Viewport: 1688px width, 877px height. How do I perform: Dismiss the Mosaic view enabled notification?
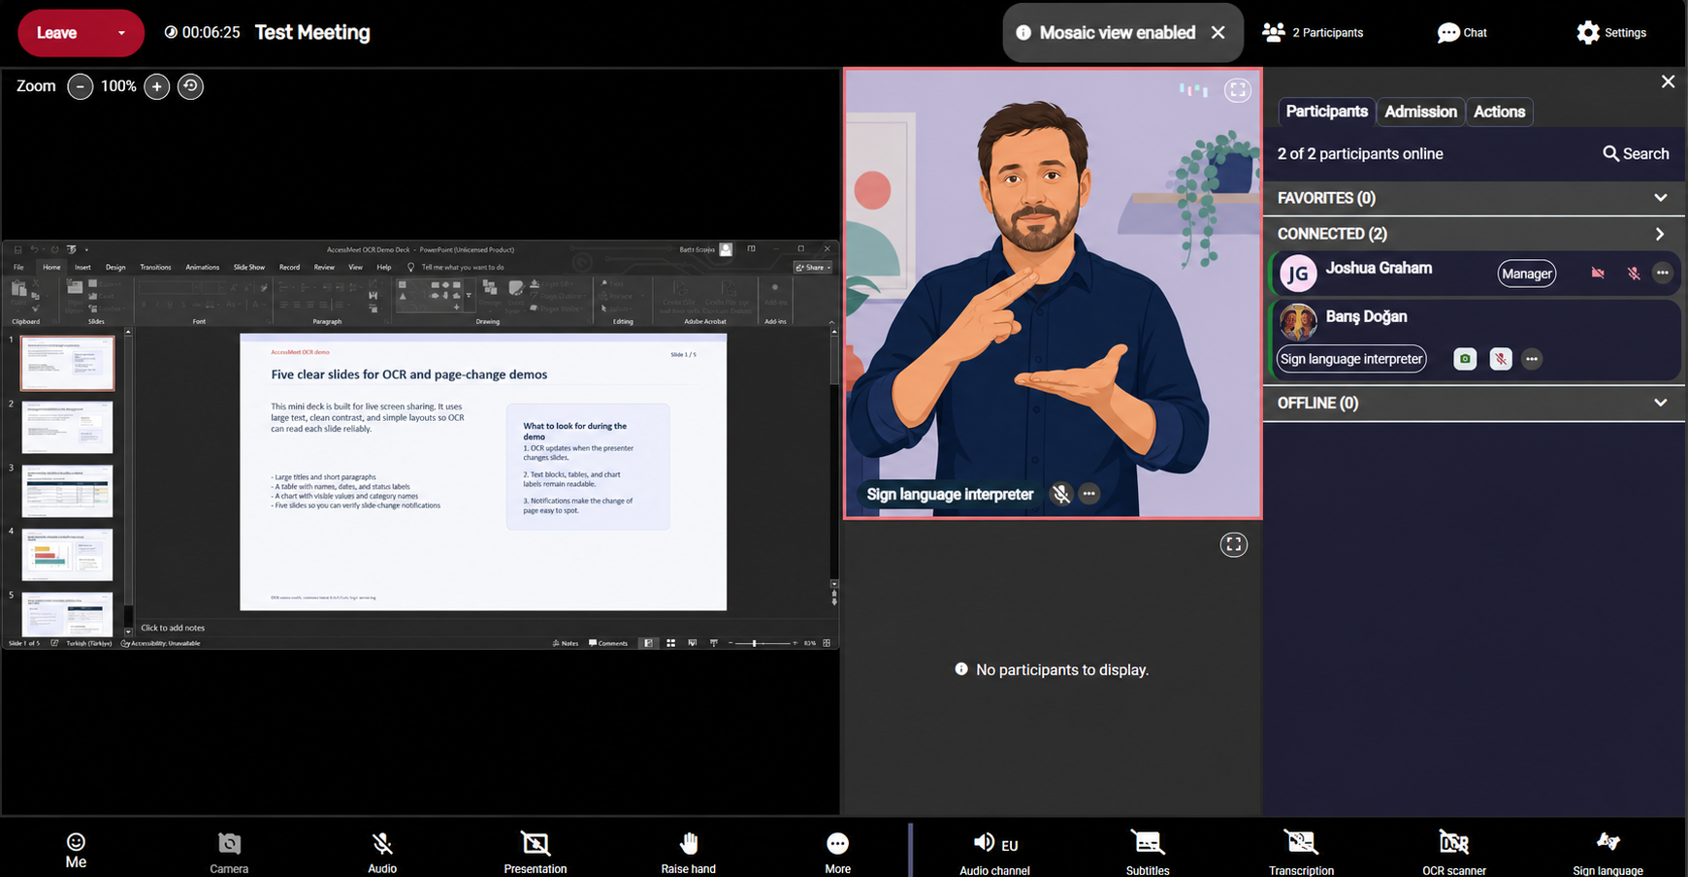pos(1217,33)
